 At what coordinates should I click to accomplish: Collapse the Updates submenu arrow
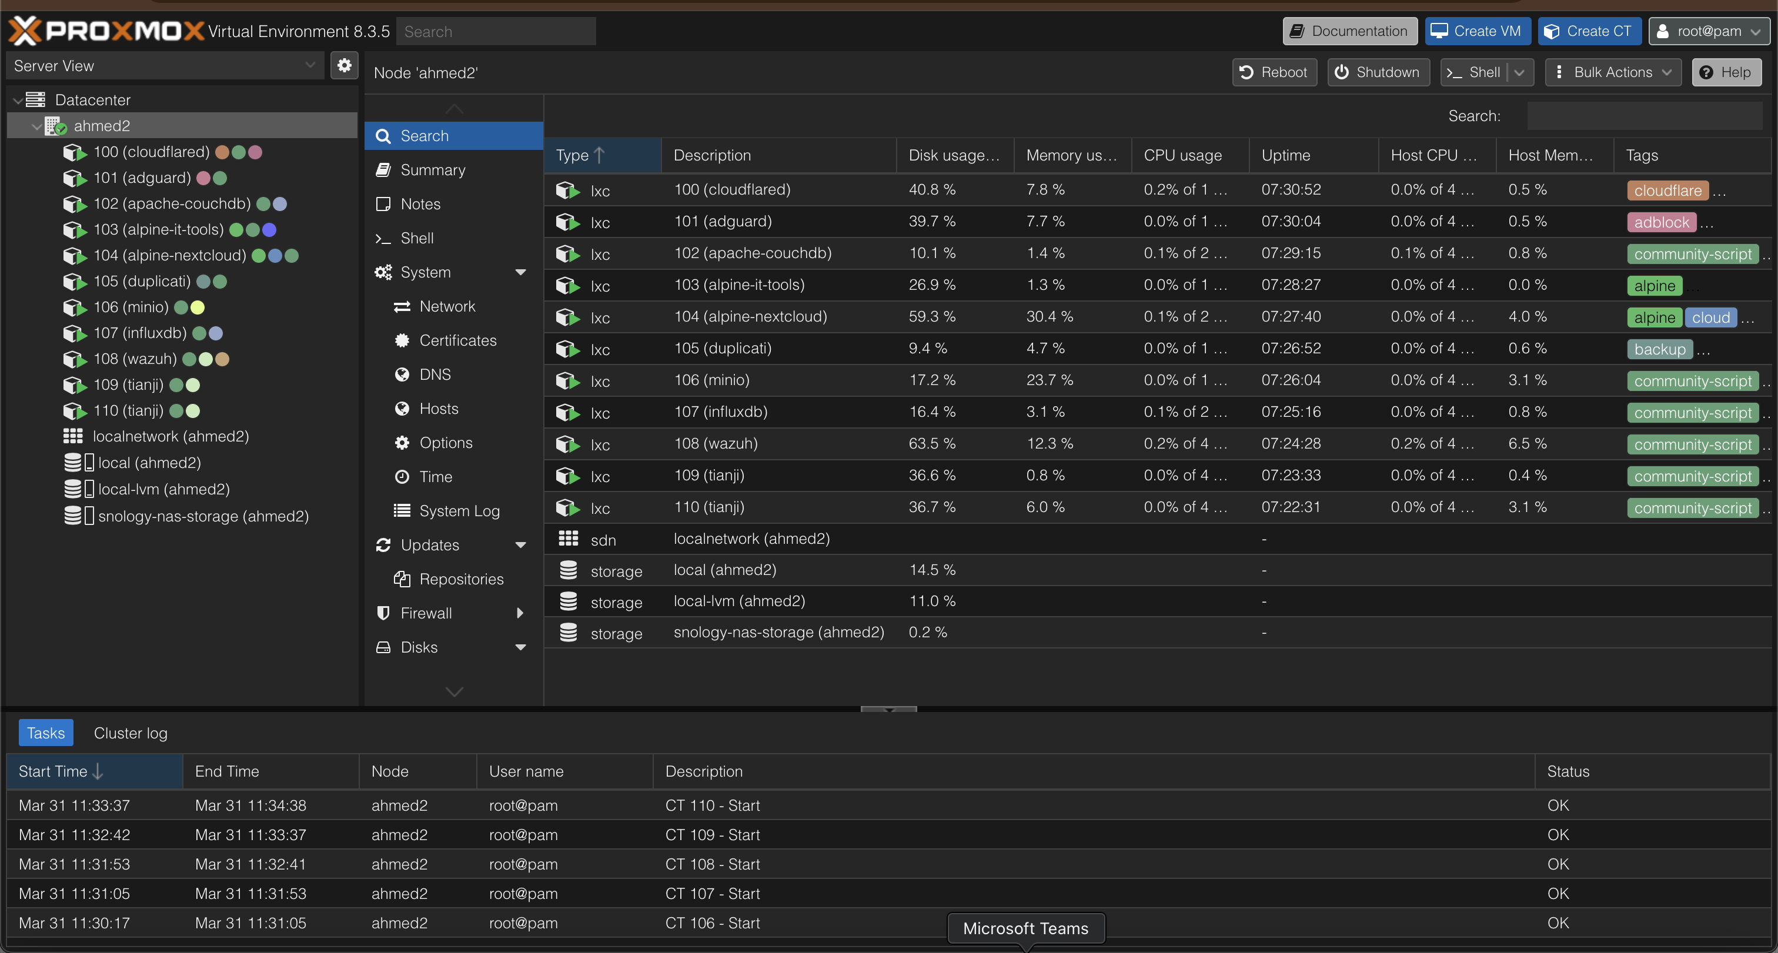[520, 545]
